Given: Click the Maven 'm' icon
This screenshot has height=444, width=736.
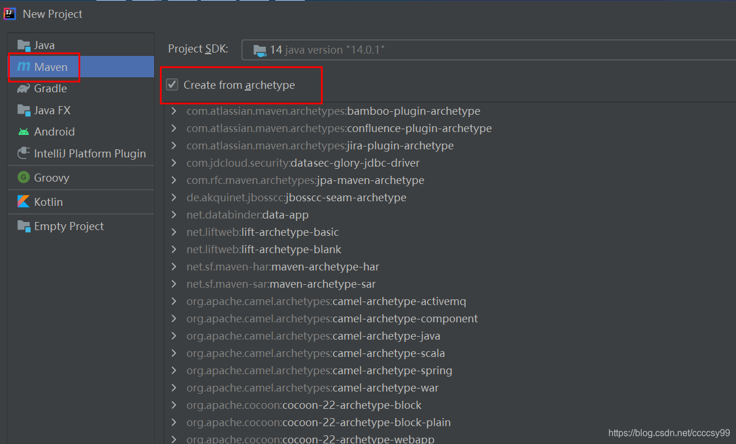Looking at the screenshot, I should (24, 67).
